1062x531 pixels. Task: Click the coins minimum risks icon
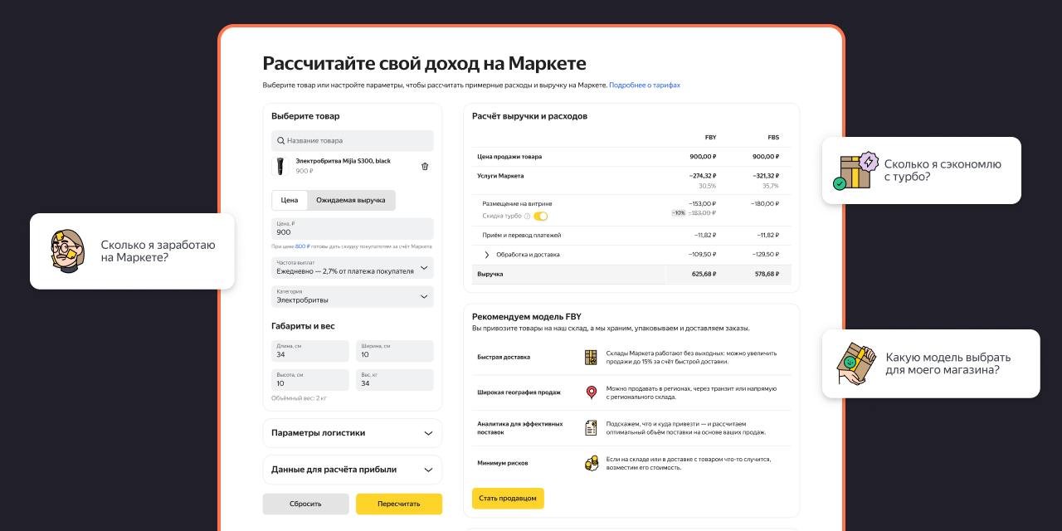591,463
